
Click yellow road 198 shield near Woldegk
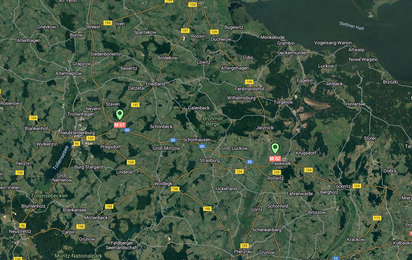tap(175, 189)
